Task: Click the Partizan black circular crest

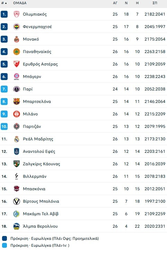Action: 17,126
